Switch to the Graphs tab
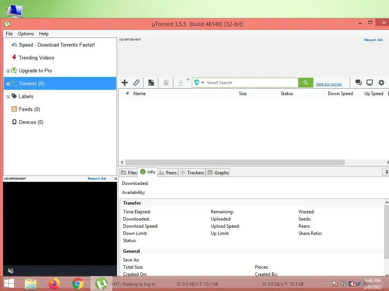The height and width of the screenshot is (291, 389). pyautogui.click(x=218, y=172)
